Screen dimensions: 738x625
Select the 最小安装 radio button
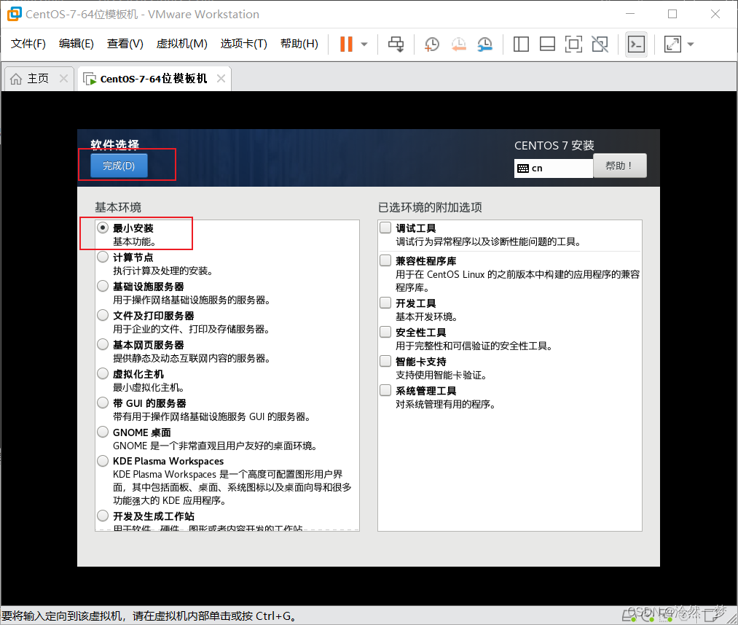point(103,228)
